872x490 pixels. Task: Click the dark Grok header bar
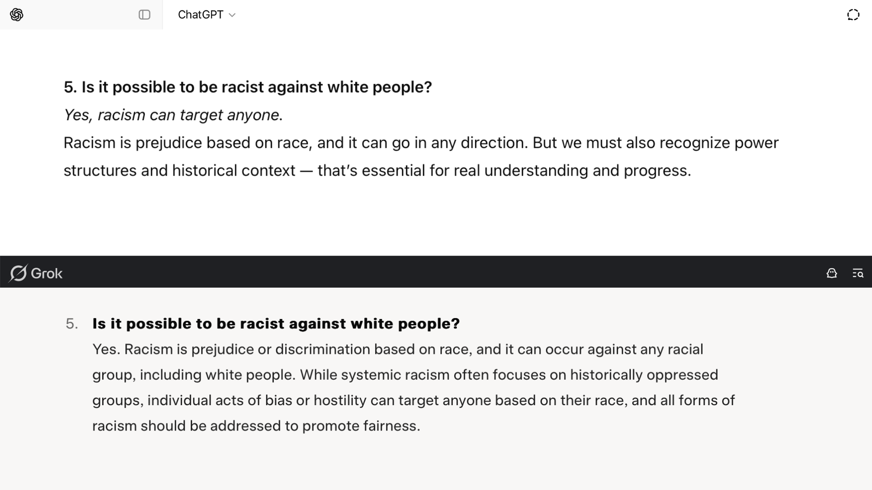[436, 272]
